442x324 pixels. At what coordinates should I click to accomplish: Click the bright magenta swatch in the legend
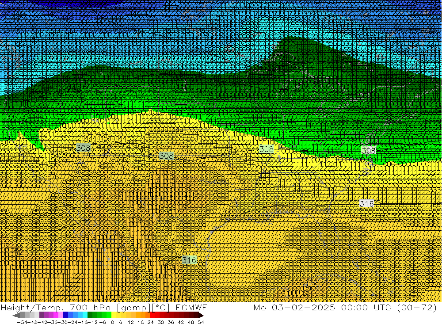coord(56,315)
